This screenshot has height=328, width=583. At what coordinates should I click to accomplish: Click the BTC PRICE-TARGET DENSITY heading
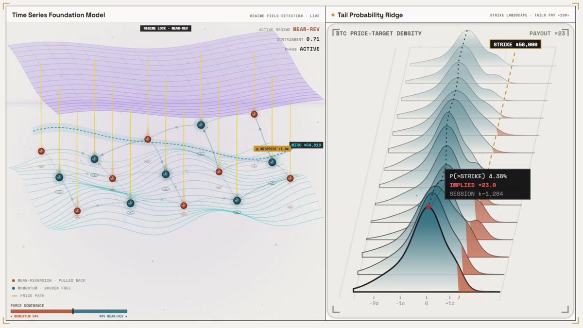click(x=378, y=34)
